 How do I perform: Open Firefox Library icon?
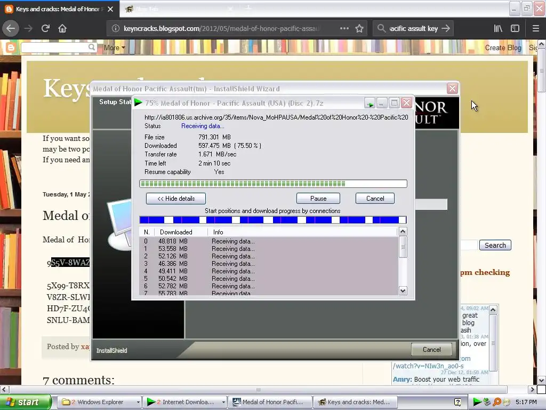tap(498, 28)
